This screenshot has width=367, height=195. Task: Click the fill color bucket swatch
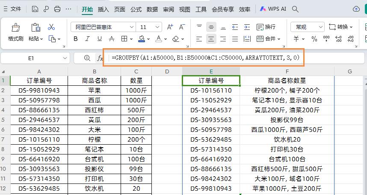point(142,39)
